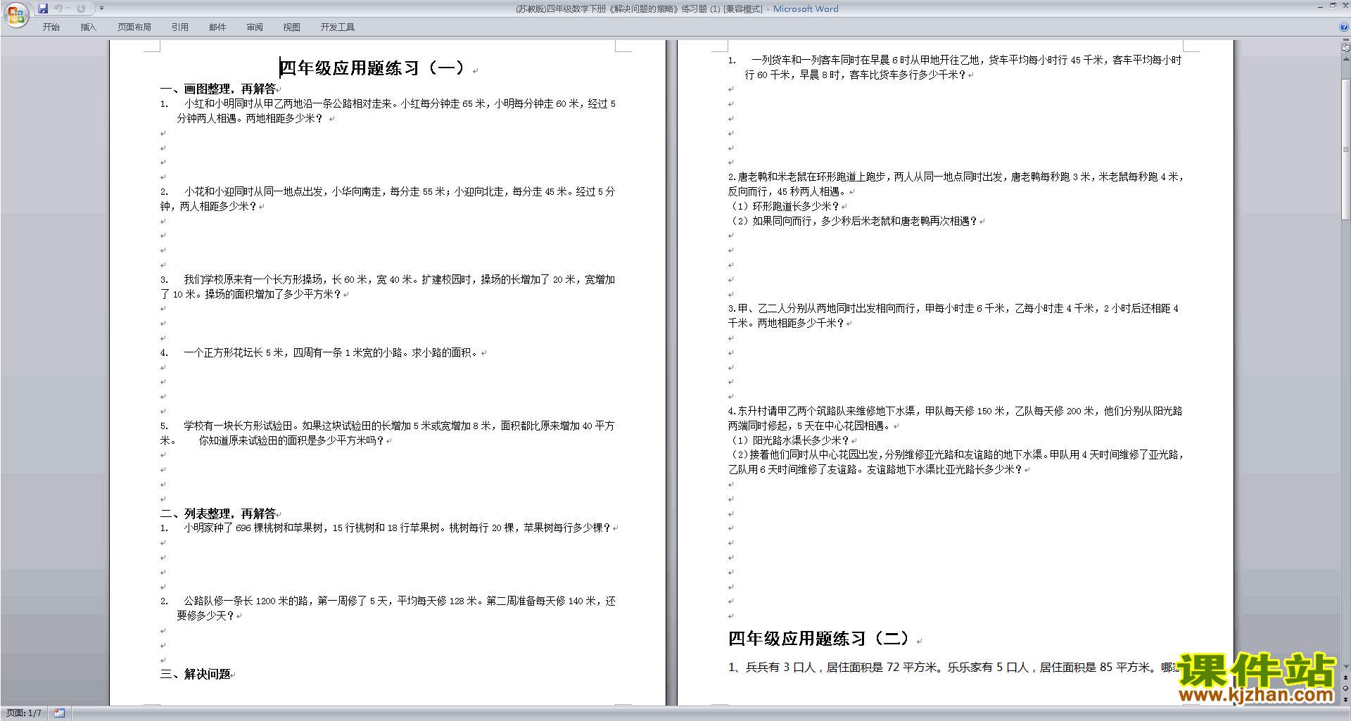
Task: Open the 开发工具 tab
Action: click(338, 27)
